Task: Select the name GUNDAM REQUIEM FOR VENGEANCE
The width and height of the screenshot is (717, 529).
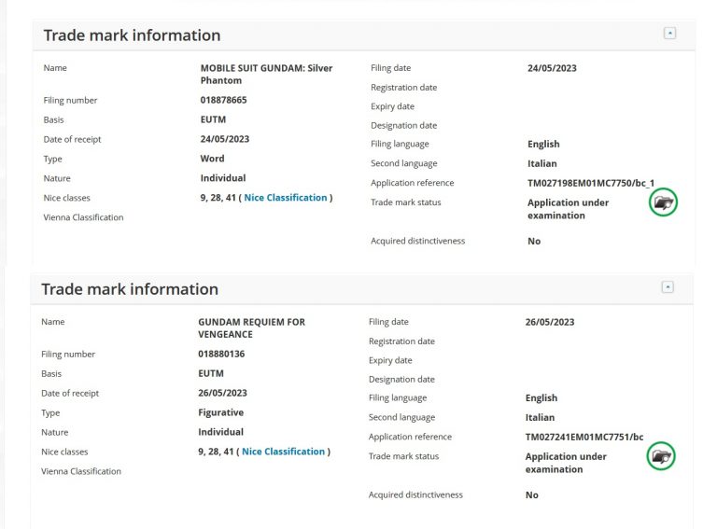Action: (251, 328)
